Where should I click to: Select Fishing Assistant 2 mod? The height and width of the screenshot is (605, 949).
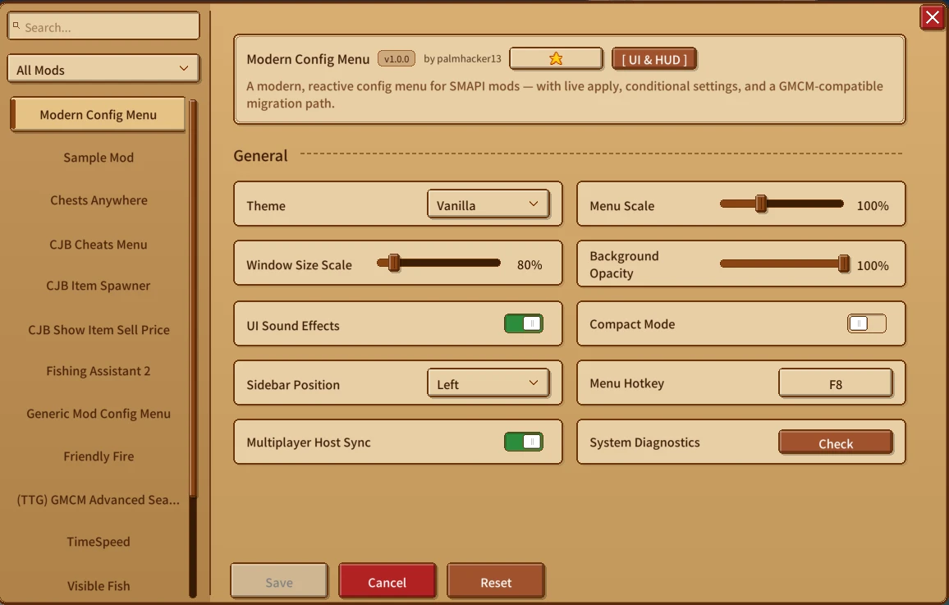click(x=99, y=371)
